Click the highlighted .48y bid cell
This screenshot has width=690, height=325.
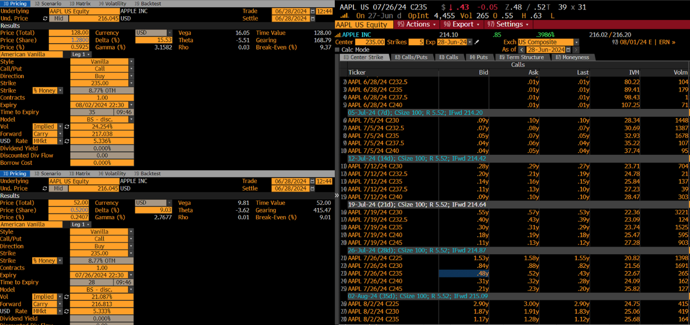[464, 273]
